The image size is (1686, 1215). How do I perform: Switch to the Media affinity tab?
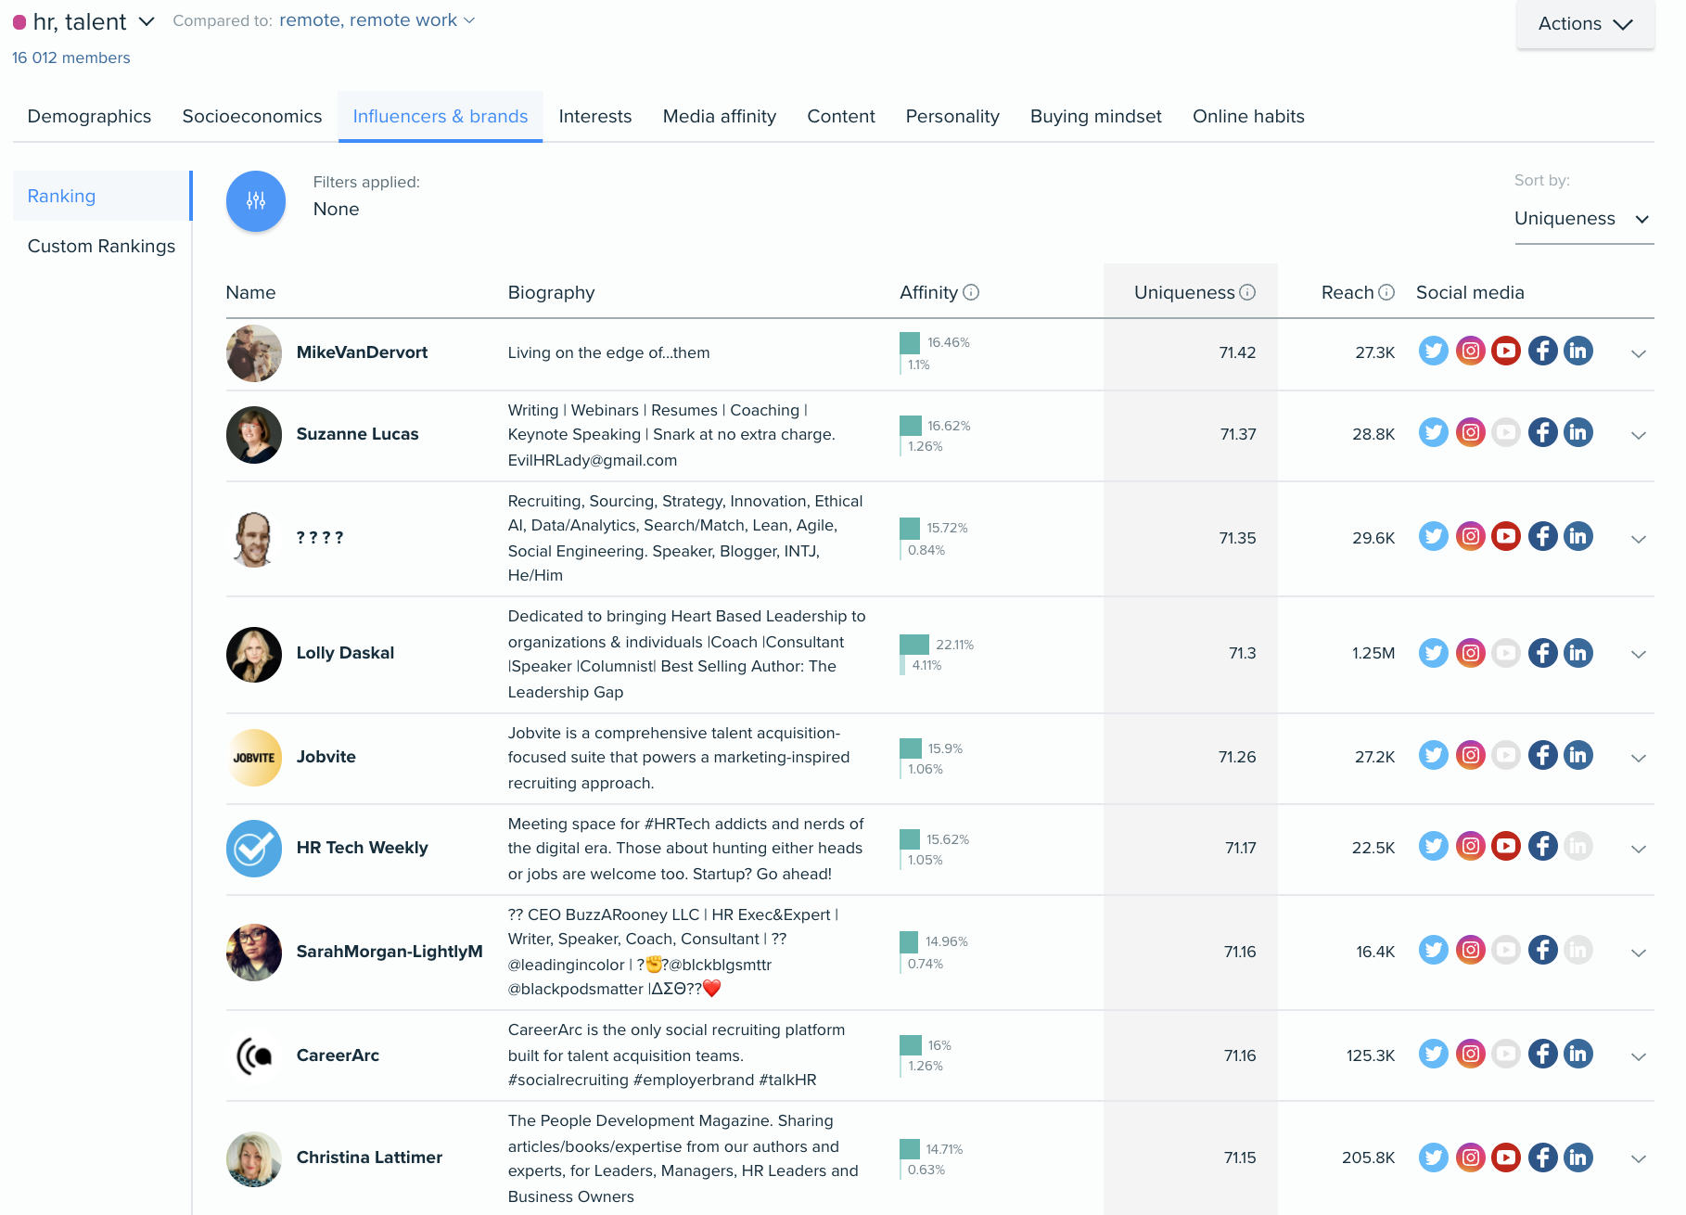click(x=720, y=117)
